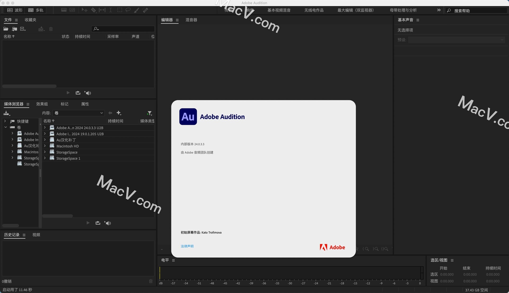
Task: Open the 内容 volume dropdown
Action: pos(78,113)
